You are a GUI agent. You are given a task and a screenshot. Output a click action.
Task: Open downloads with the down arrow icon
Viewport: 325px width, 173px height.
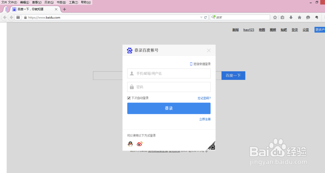(x=291, y=18)
